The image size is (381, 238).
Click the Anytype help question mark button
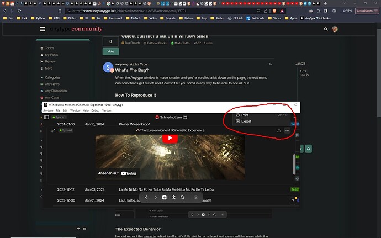click(293, 201)
